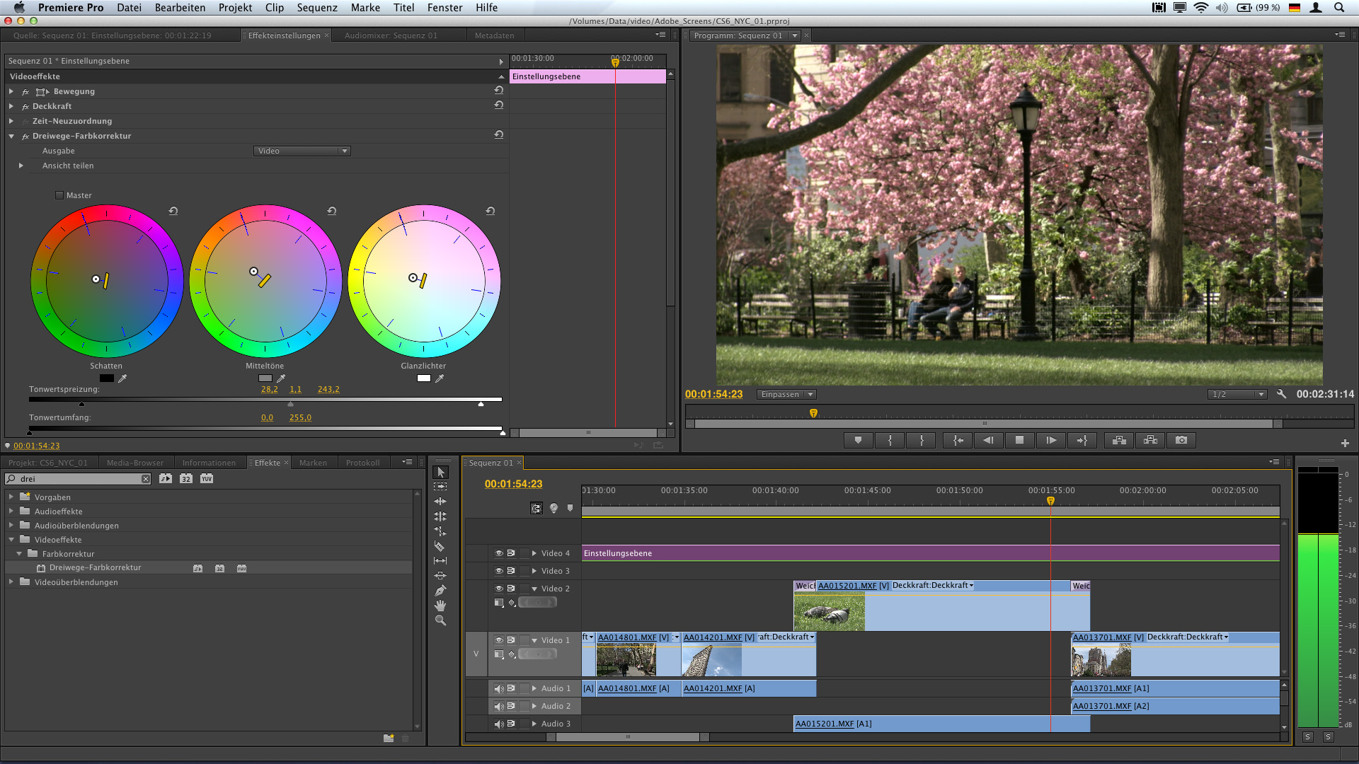Select the Zoom tool in toolbox
1359x764 pixels.
coord(440,620)
